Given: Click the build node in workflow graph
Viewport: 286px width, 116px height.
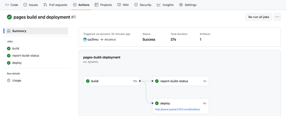Looking at the screenshot, I should point(112,81).
